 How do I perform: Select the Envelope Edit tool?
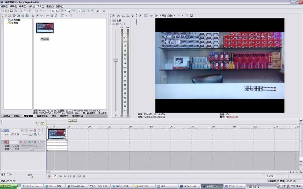pos(84,11)
